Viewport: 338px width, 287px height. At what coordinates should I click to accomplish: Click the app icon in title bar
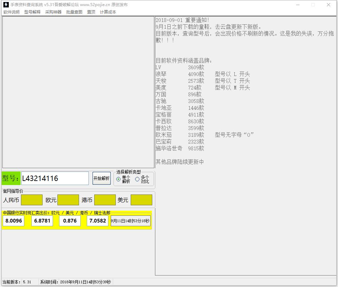[6, 4]
